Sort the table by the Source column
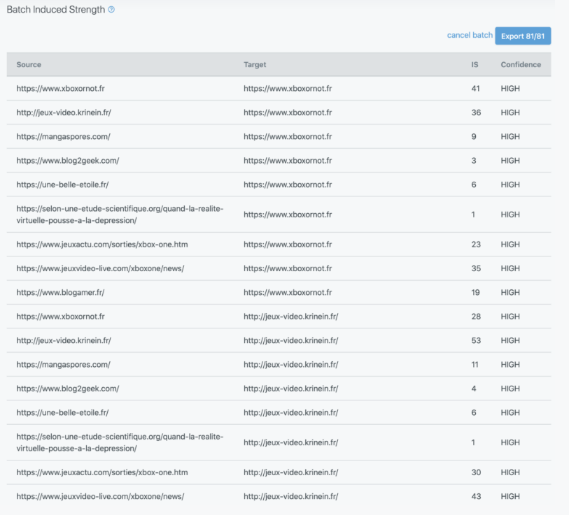This screenshot has width=569, height=515. [x=29, y=64]
